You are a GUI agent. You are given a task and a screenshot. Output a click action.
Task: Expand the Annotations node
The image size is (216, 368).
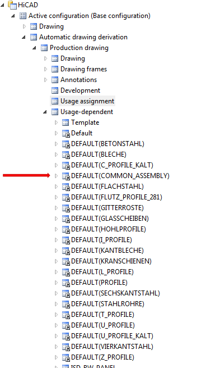pyautogui.click(x=45, y=80)
